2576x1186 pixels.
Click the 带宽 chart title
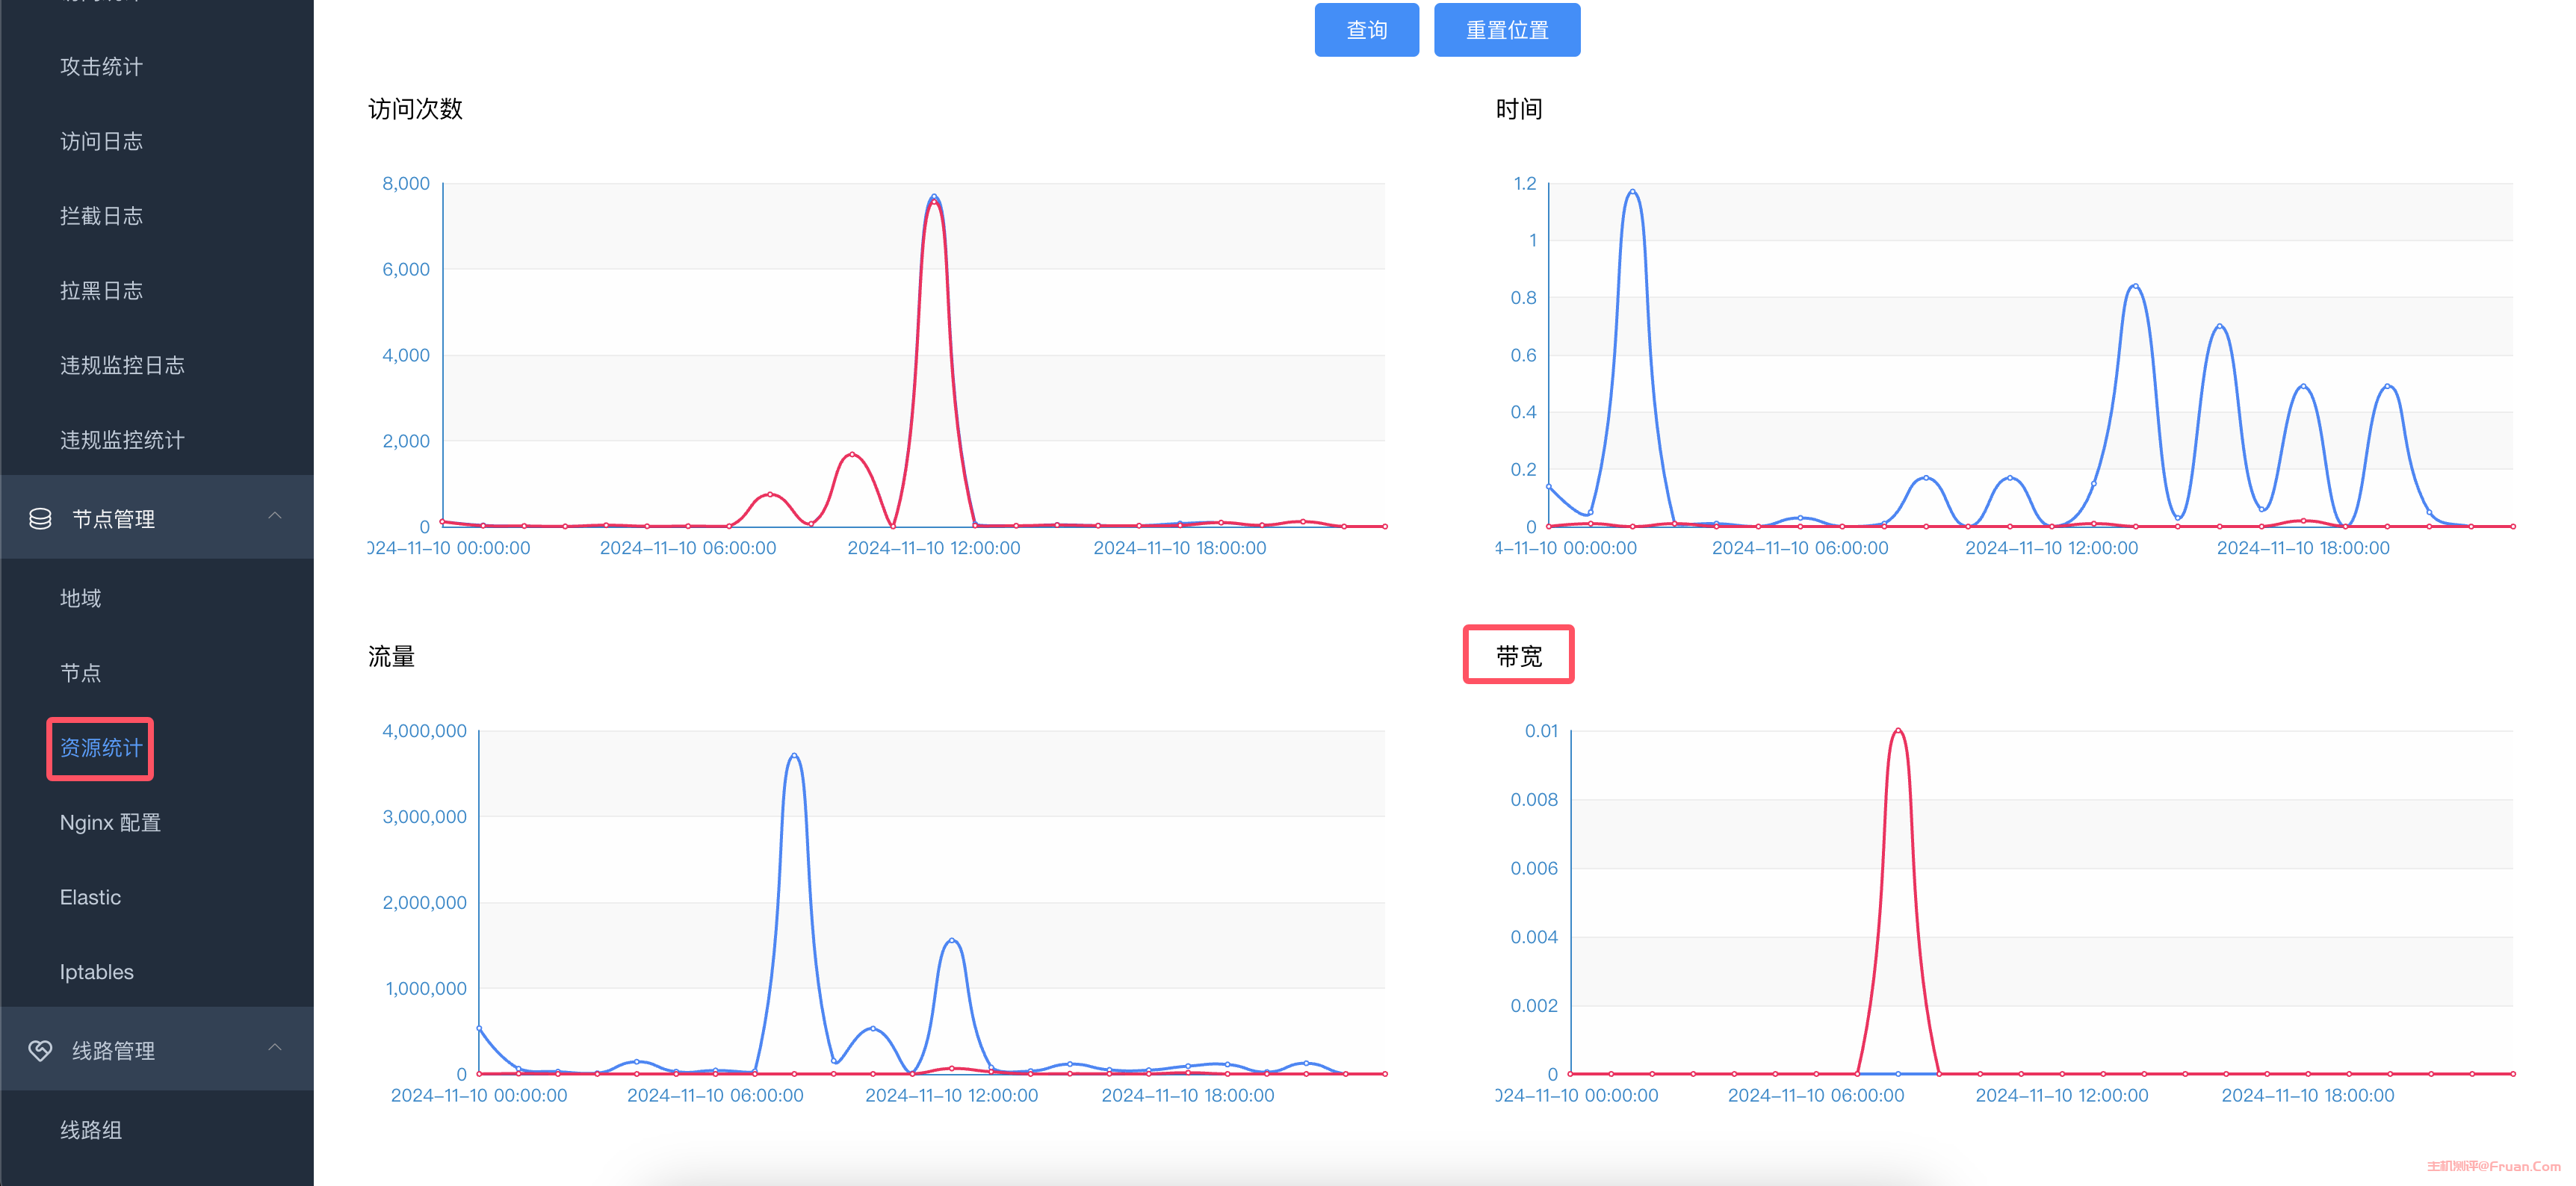1518,656
